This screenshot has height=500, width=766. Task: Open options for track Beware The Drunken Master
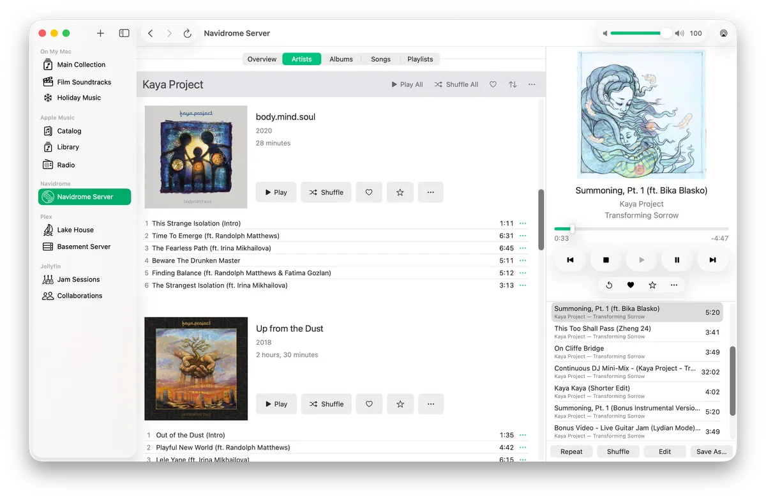click(523, 261)
